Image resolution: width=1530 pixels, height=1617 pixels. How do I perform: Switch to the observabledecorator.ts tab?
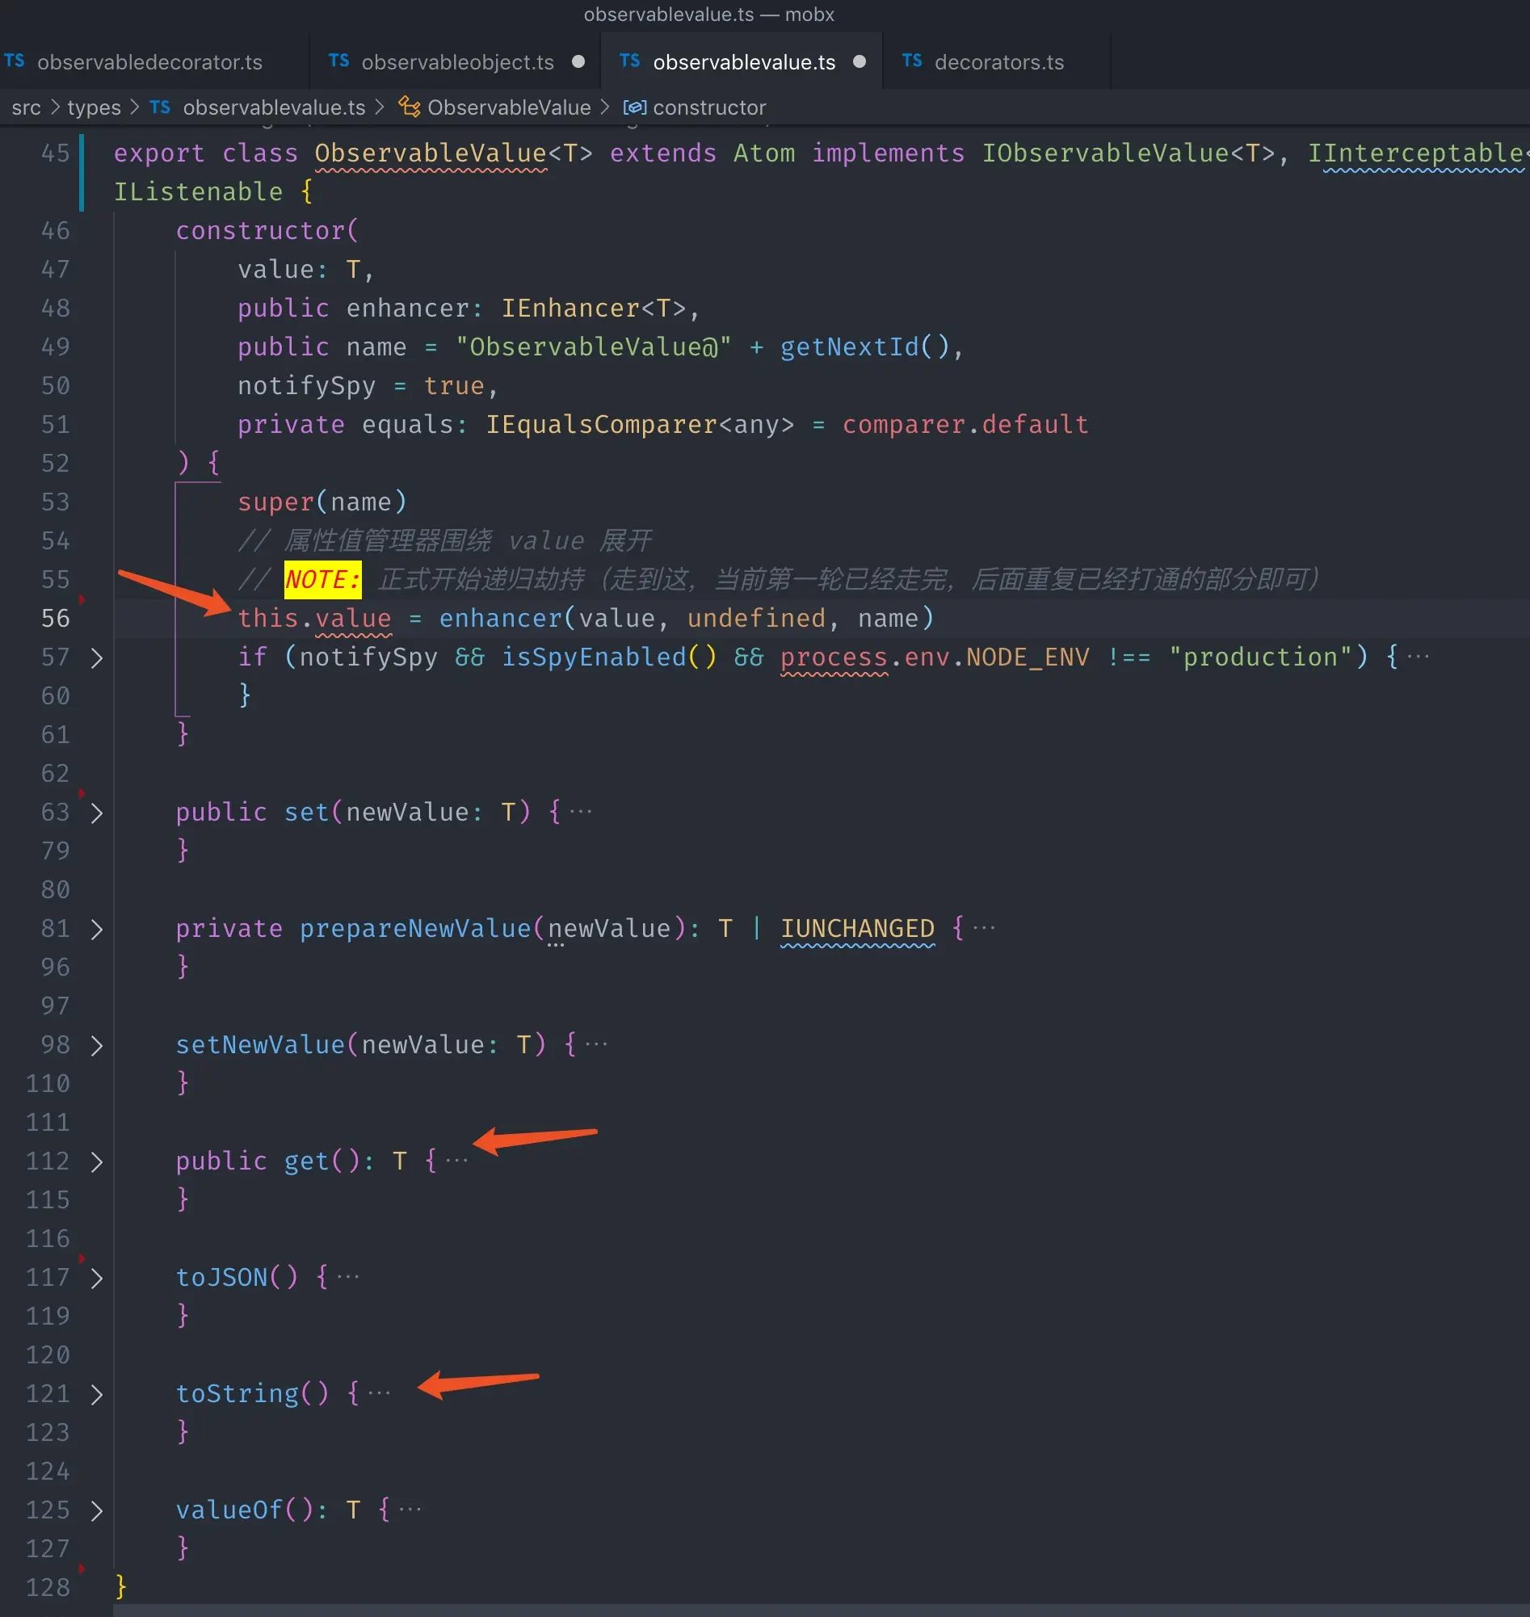[151, 61]
